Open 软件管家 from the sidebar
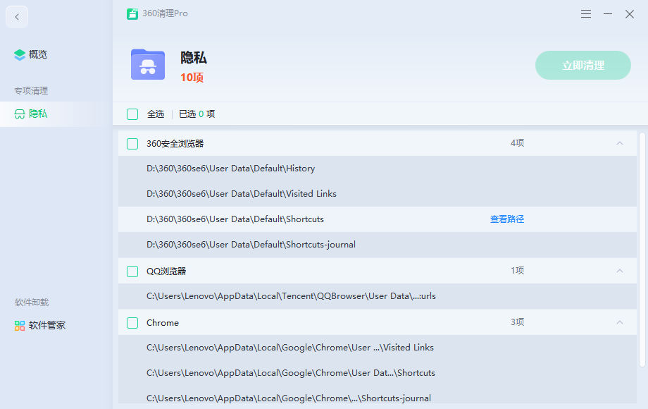 click(x=46, y=326)
